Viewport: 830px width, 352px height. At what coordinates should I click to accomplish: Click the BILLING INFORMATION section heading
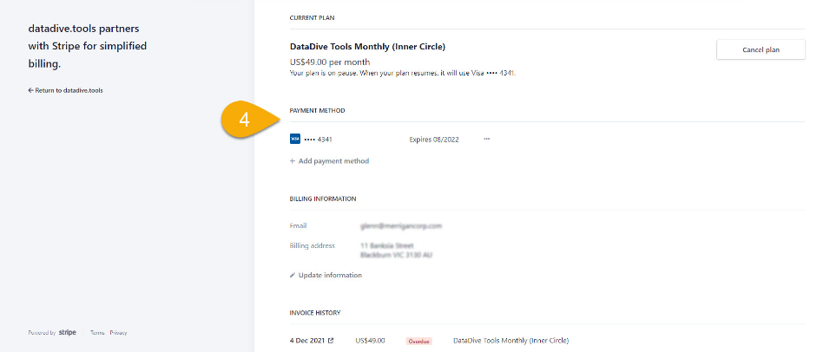click(x=323, y=199)
